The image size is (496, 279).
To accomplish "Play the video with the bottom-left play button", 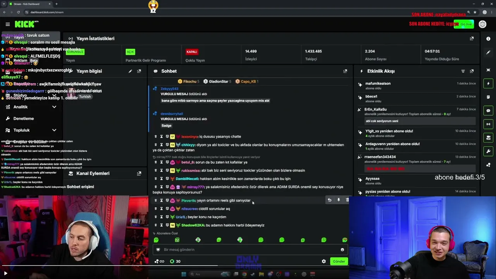I will click(x=5, y=273).
